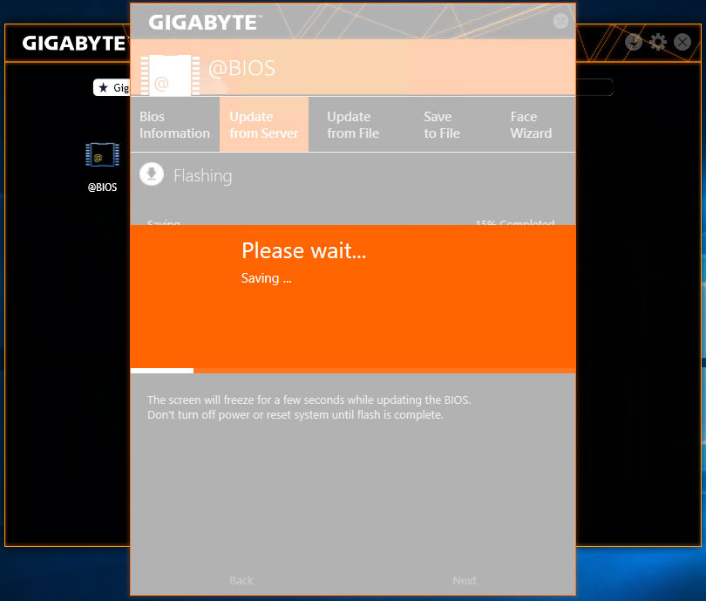Click the Next button
Viewport: 706px width, 601px height.
[x=465, y=580]
